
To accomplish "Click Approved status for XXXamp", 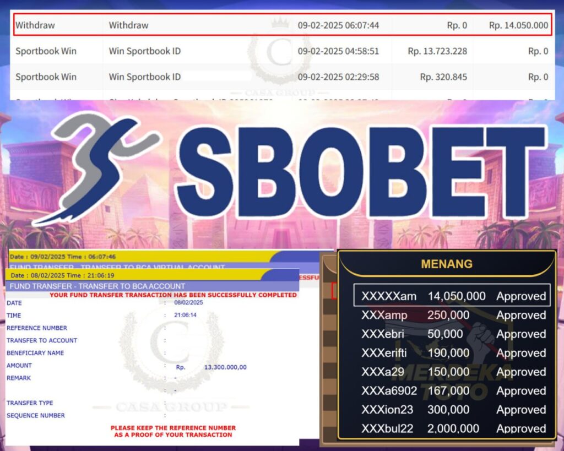I will coord(520,315).
